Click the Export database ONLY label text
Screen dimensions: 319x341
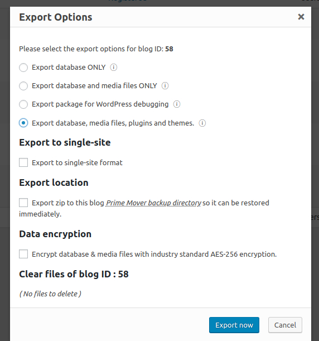(x=69, y=68)
